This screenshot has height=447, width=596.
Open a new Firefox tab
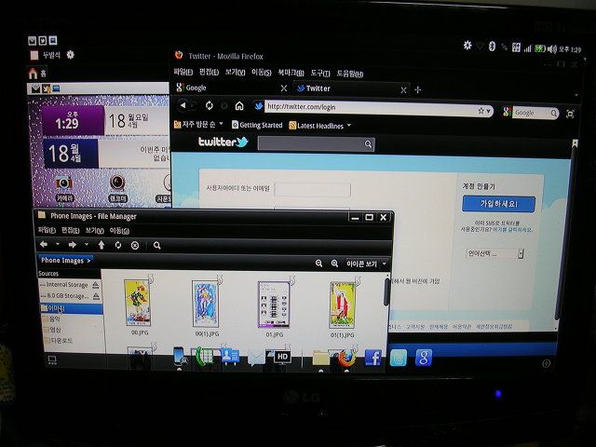(418, 89)
